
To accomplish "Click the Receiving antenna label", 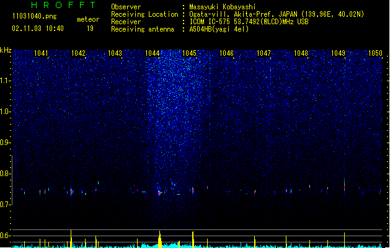I will pyautogui.click(x=143, y=29).
